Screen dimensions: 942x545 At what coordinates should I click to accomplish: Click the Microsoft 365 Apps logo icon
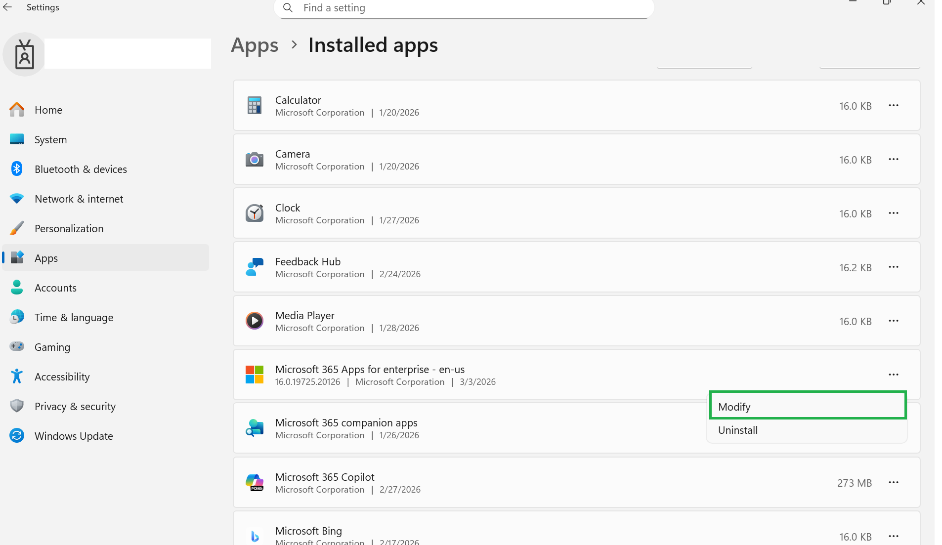pos(255,375)
